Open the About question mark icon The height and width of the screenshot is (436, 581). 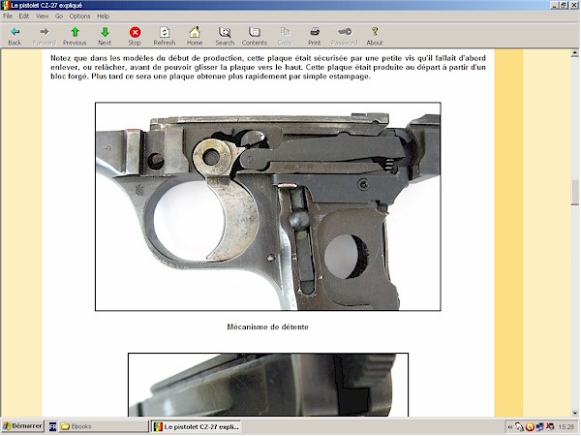coord(375,32)
